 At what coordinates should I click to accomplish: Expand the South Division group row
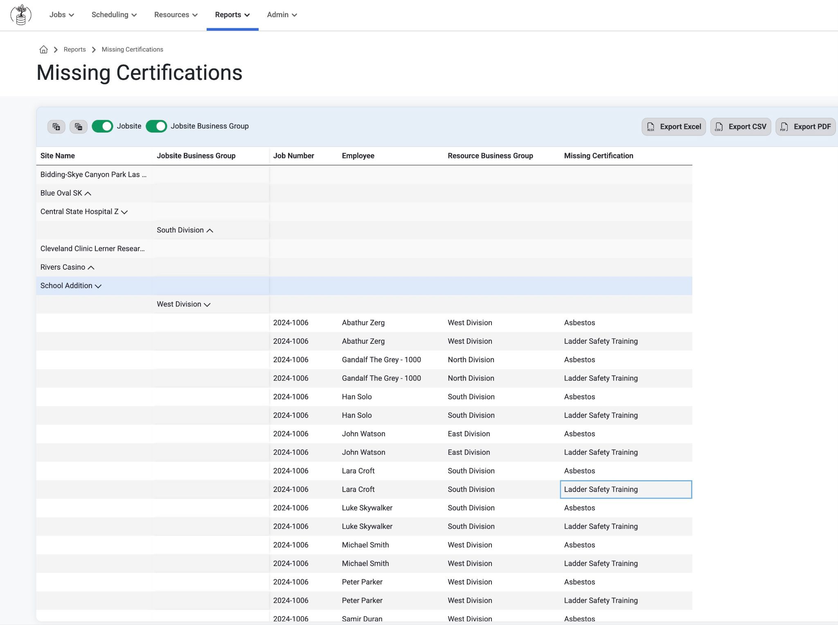pos(210,230)
